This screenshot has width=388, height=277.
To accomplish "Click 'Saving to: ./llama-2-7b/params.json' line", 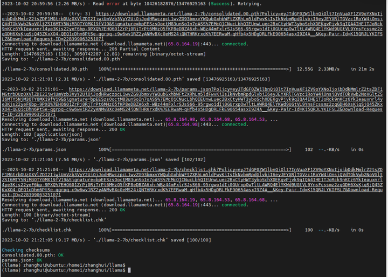I will (x=51, y=140).
